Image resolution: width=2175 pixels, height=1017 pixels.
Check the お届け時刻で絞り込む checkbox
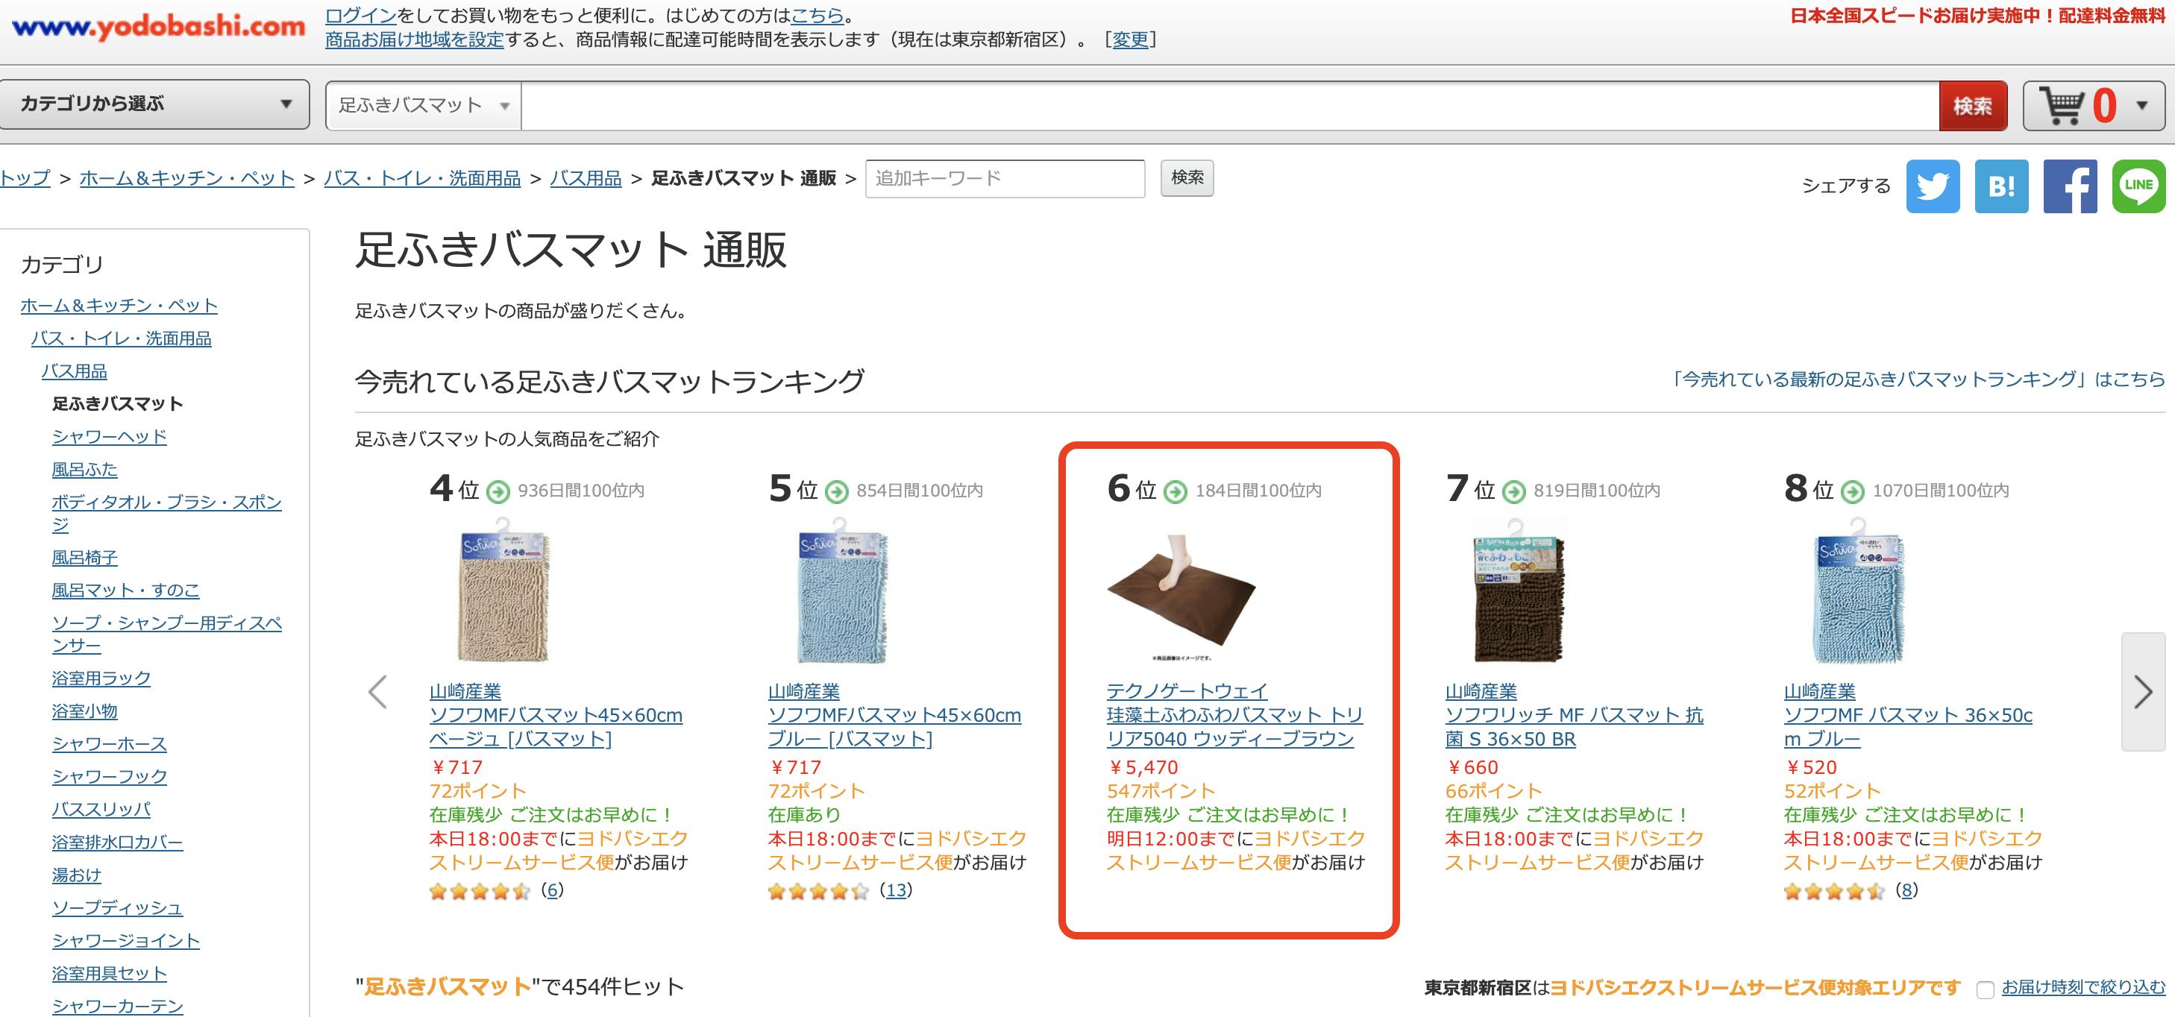click(1985, 989)
